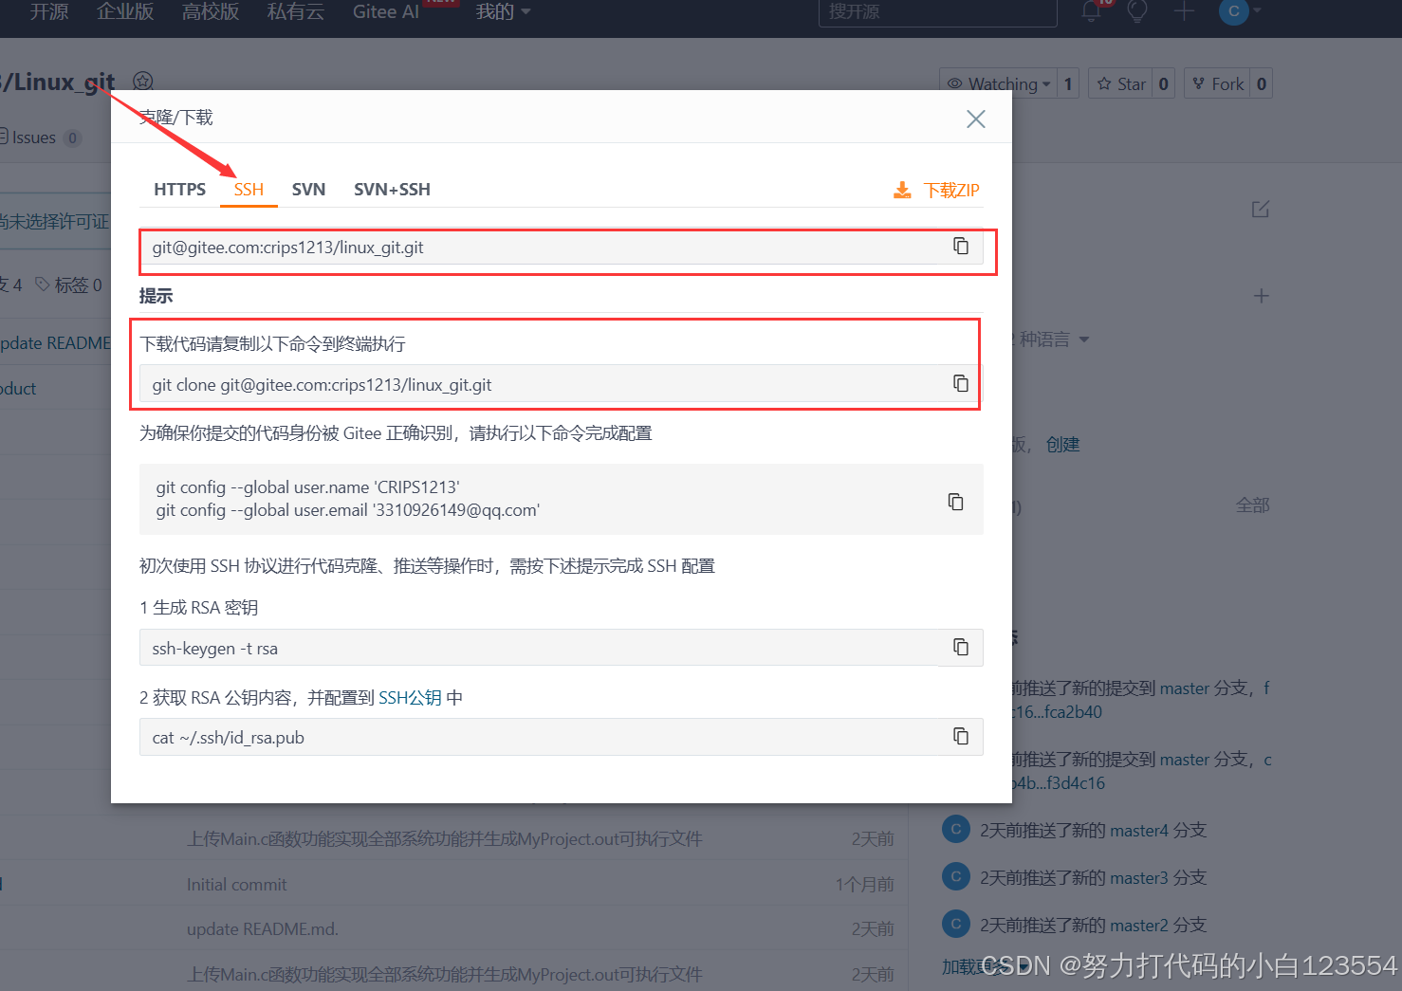Open the 开源 nav item
Screen dimensions: 1402x991
(x=49, y=11)
